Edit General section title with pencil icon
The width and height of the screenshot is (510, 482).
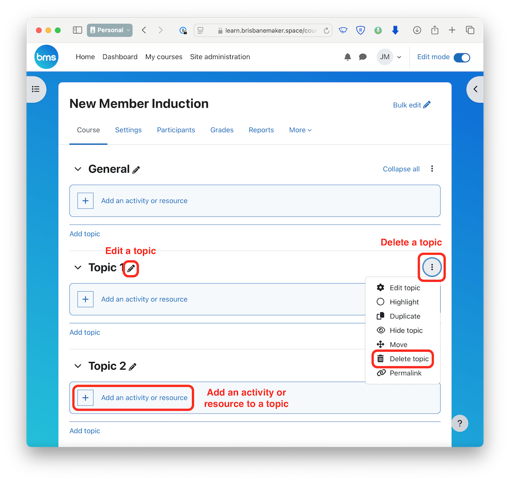click(136, 170)
